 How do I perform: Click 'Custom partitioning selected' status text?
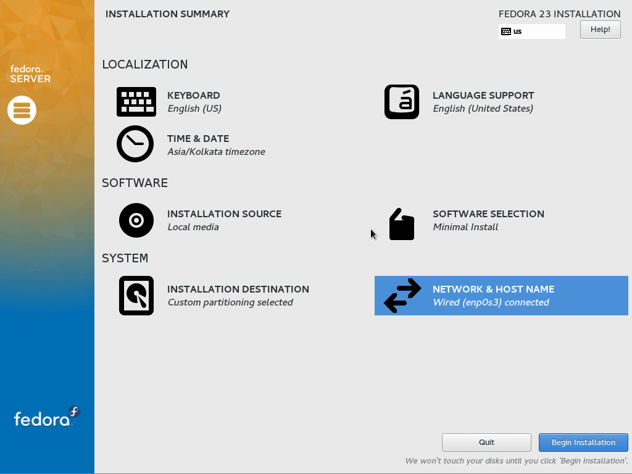pos(230,302)
